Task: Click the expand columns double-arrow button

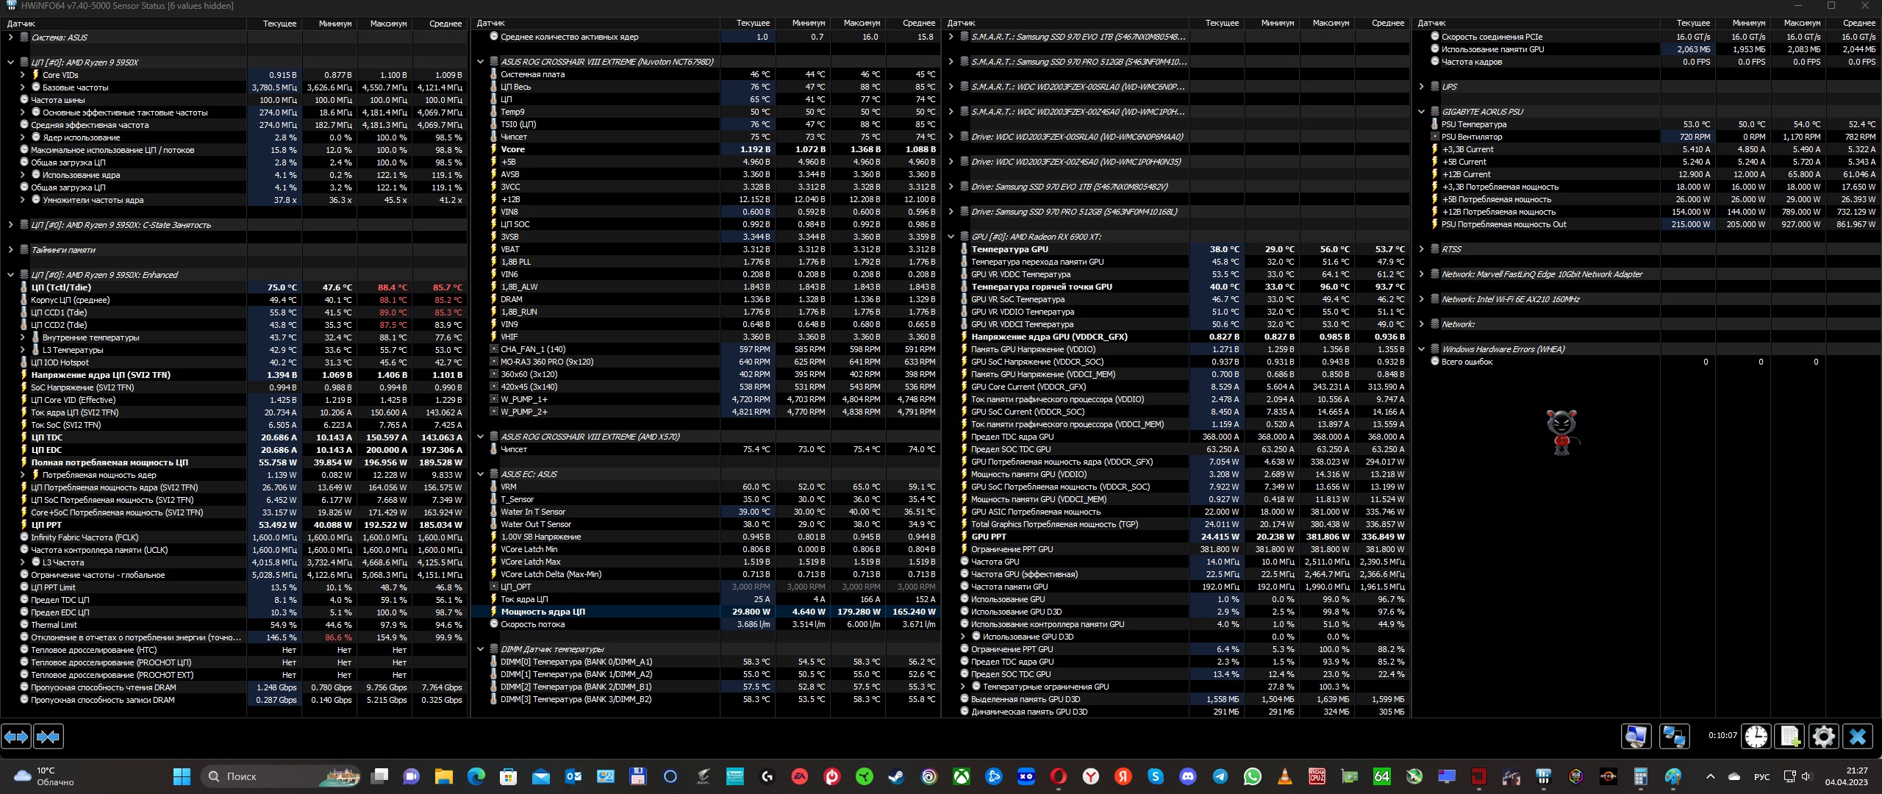Action: [17, 736]
